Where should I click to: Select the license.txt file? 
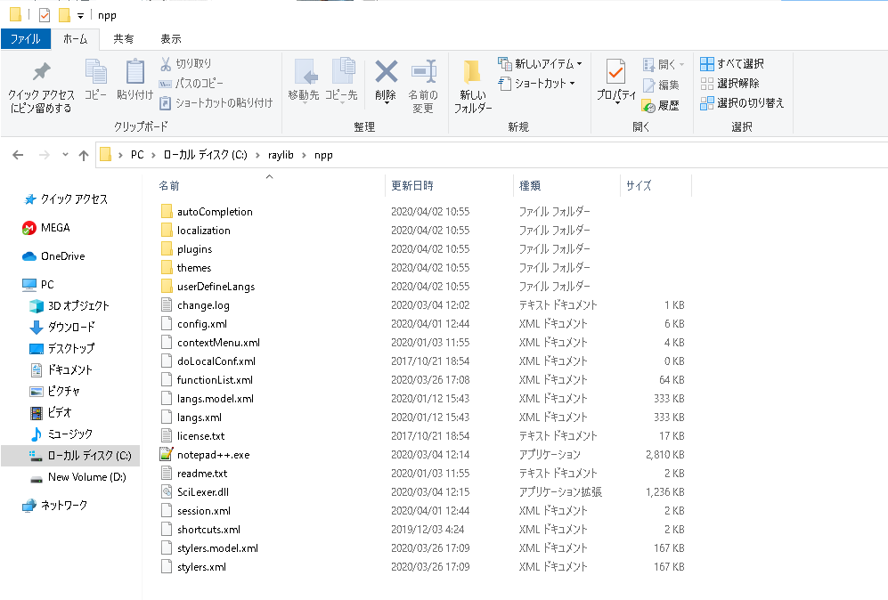192,436
